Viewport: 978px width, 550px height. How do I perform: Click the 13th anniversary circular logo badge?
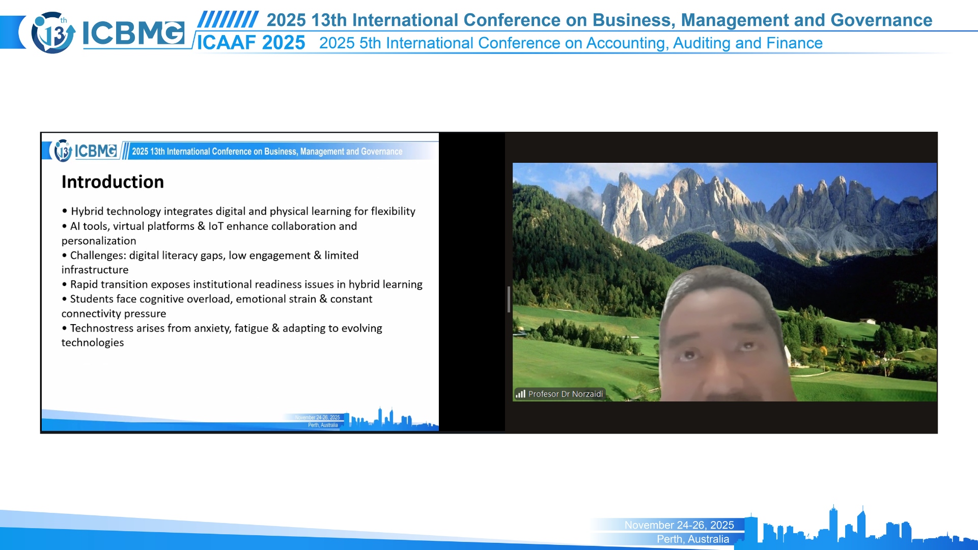pos(52,33)
